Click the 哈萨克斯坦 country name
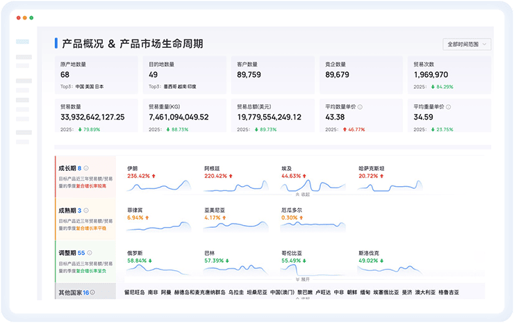This screenshot has width=514, height=323. coord(371,168)
